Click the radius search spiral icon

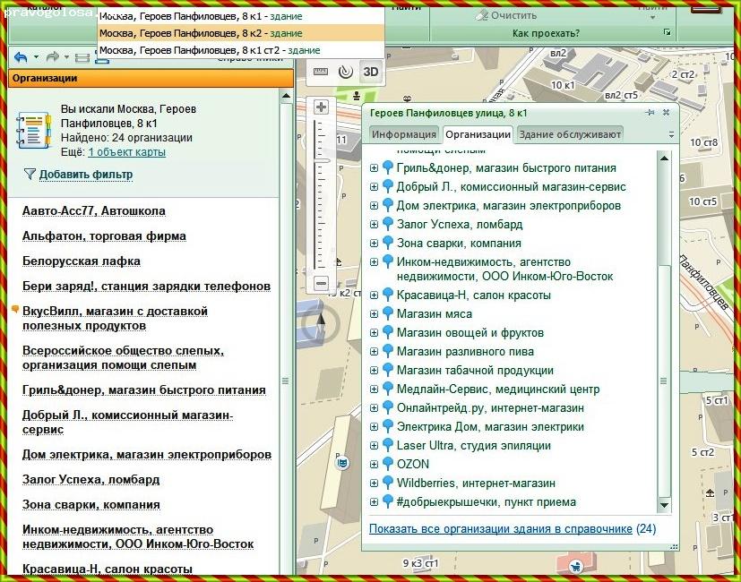click(x=344, y=73)
